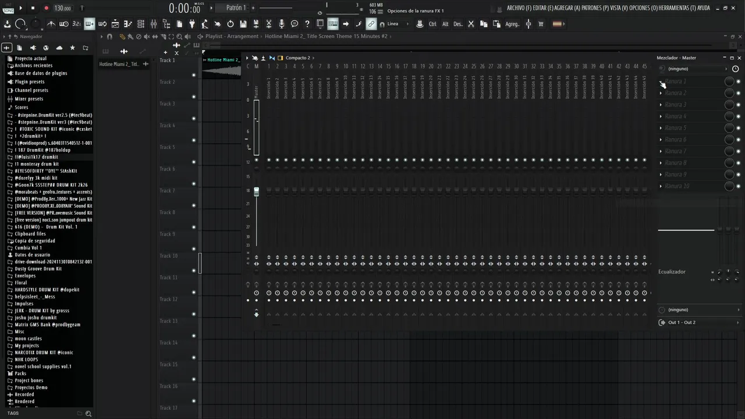This screenshot has width=745, height=419.
Task: Click the Des.. button in toolbar
Action: [x=458, y=24]
